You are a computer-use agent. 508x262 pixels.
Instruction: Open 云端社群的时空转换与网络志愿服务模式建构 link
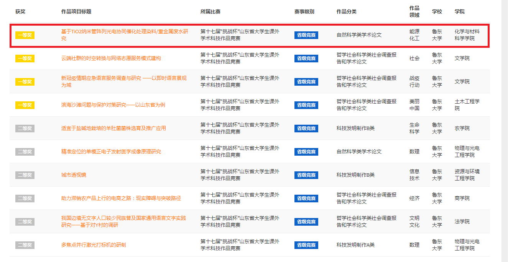(111, 58)
